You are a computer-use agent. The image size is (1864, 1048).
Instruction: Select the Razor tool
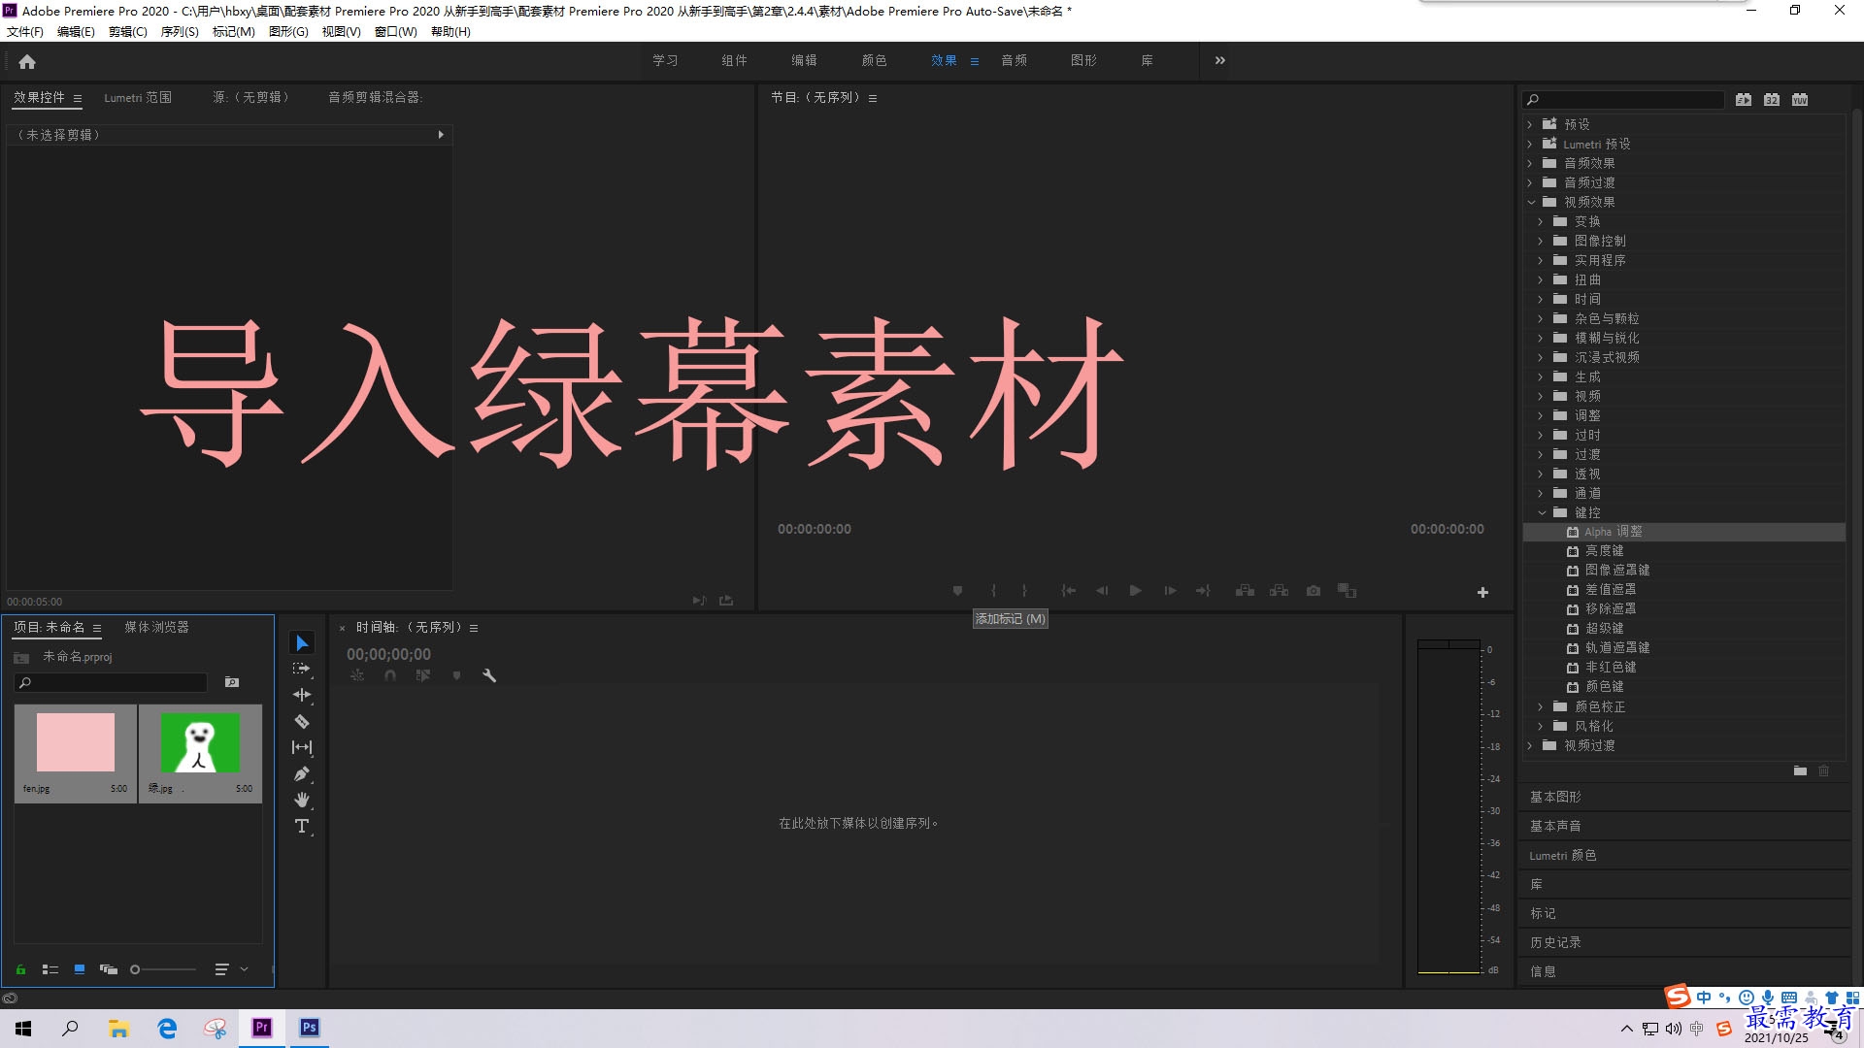tap(302, 721)
